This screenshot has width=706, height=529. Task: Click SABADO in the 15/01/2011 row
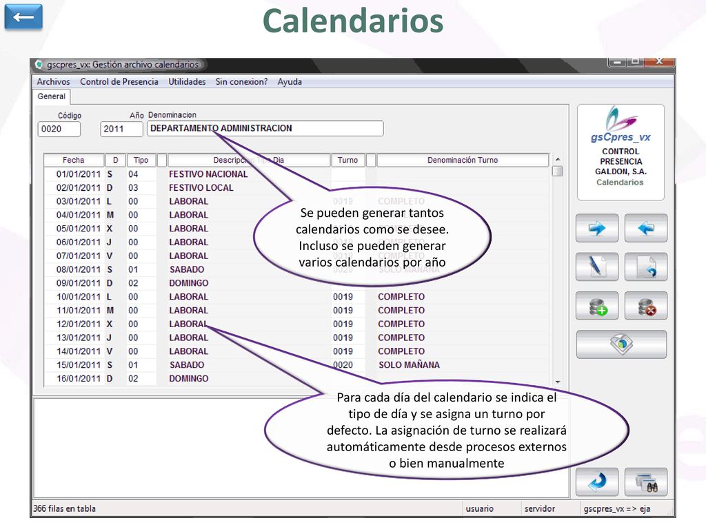(x=187, y=365)
